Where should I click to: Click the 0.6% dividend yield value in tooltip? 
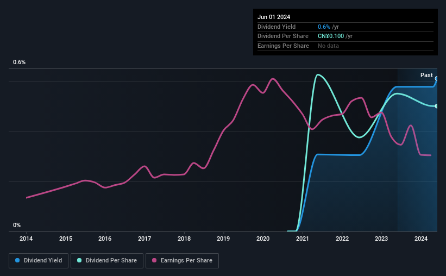coord(324,27)
